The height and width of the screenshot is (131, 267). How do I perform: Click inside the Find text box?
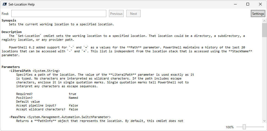click(59, 14)
